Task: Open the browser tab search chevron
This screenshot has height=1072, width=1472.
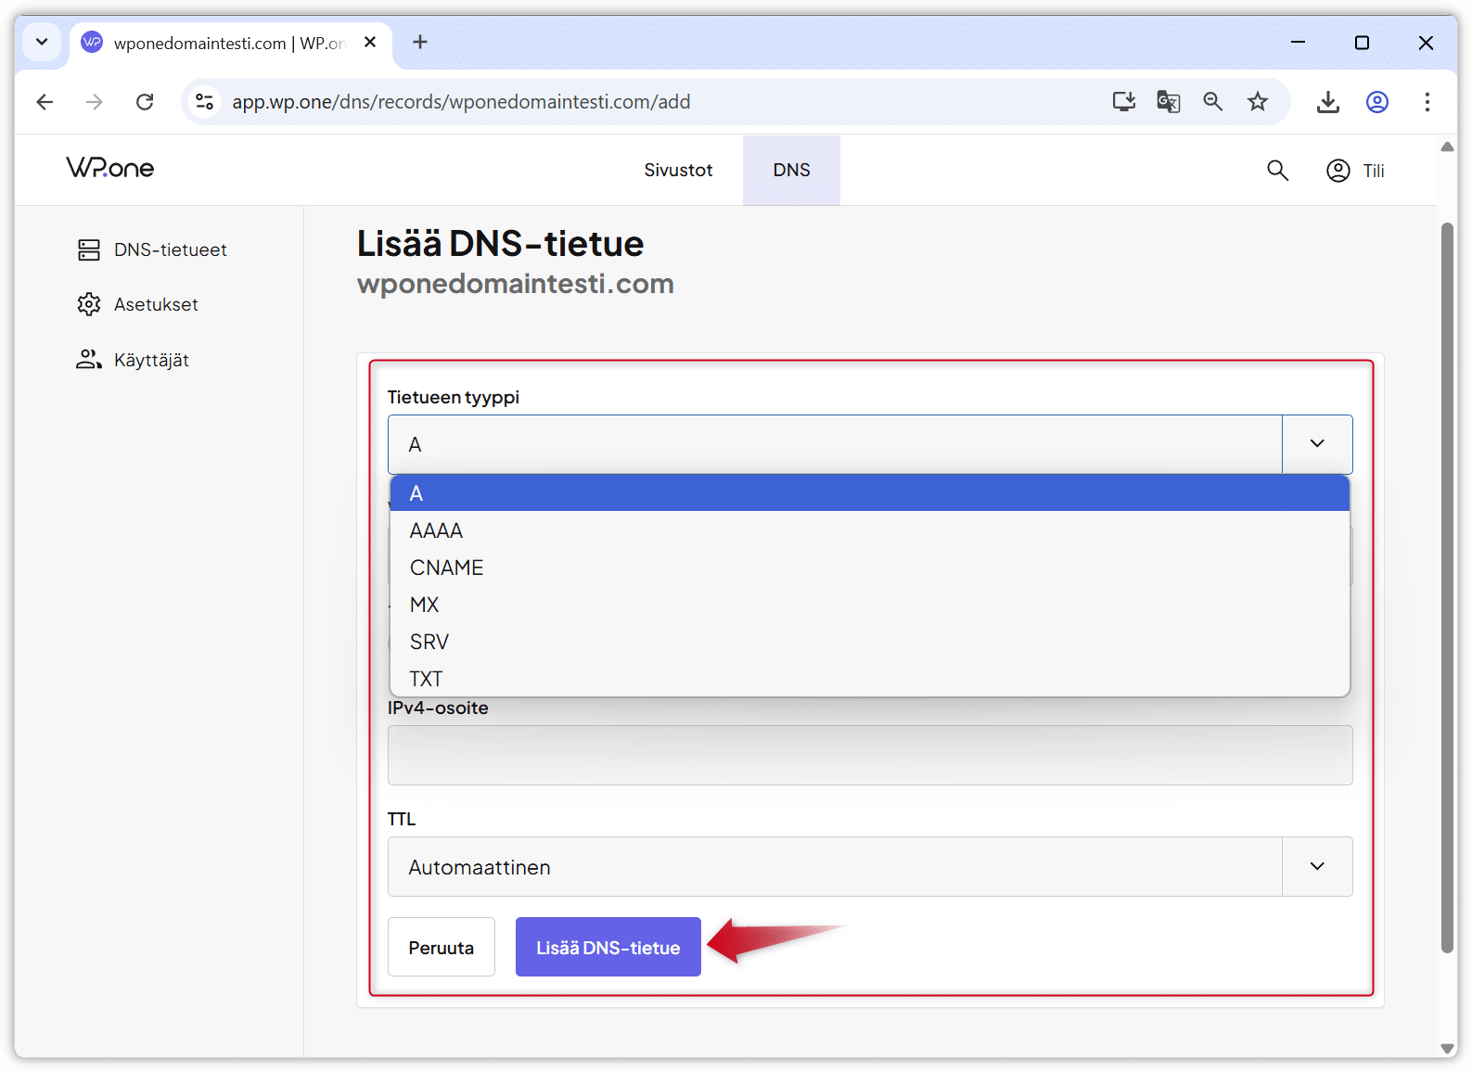Action: [42, 43]
